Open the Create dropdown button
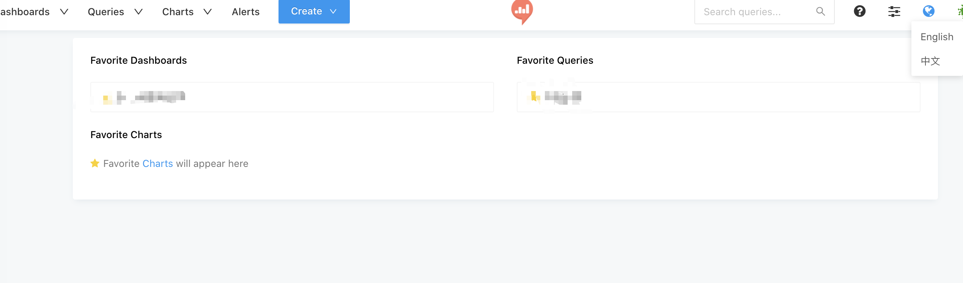Screen dimensions: 963x283 click(x=314, y=11)
